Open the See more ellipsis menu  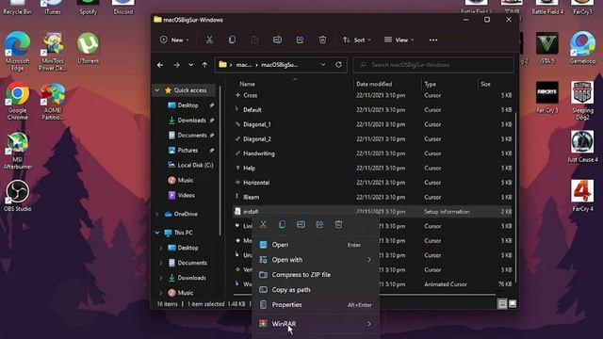click(x=433, y=40)
